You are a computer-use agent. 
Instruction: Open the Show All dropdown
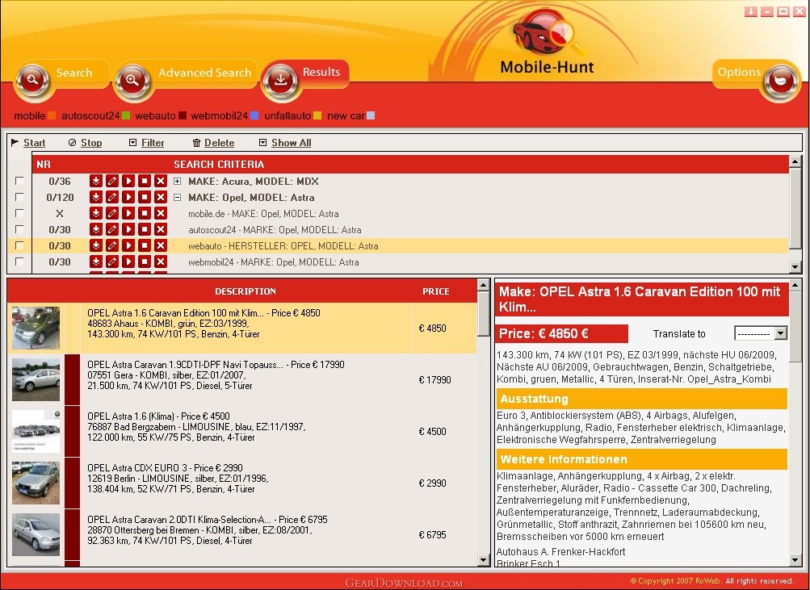285,143
